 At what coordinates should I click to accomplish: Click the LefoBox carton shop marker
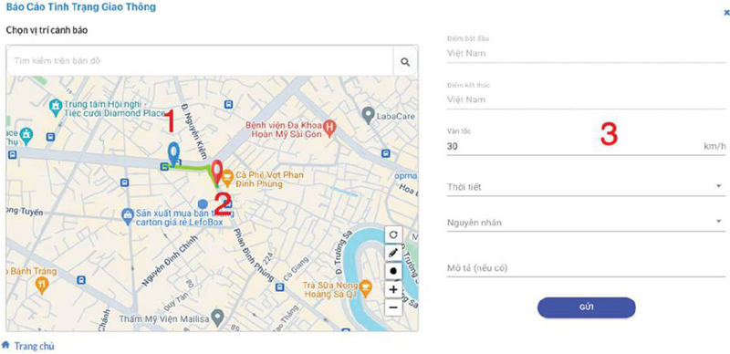point(127,216)
